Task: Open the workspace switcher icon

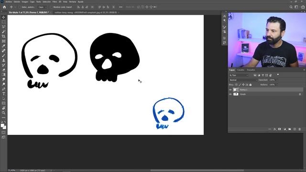Action: [x=296, y=7]
